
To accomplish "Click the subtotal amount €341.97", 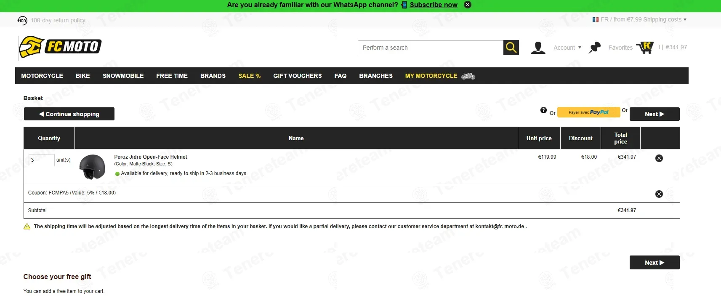I will [627, 210].
